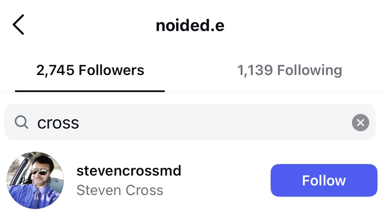
Task: Go back using the left chevron arrow
Action: [18, 25]
